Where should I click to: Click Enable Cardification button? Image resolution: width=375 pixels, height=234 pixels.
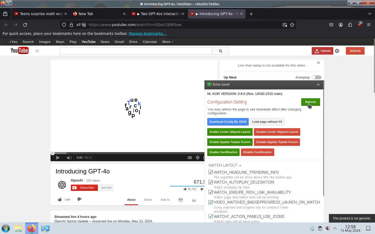223,152
